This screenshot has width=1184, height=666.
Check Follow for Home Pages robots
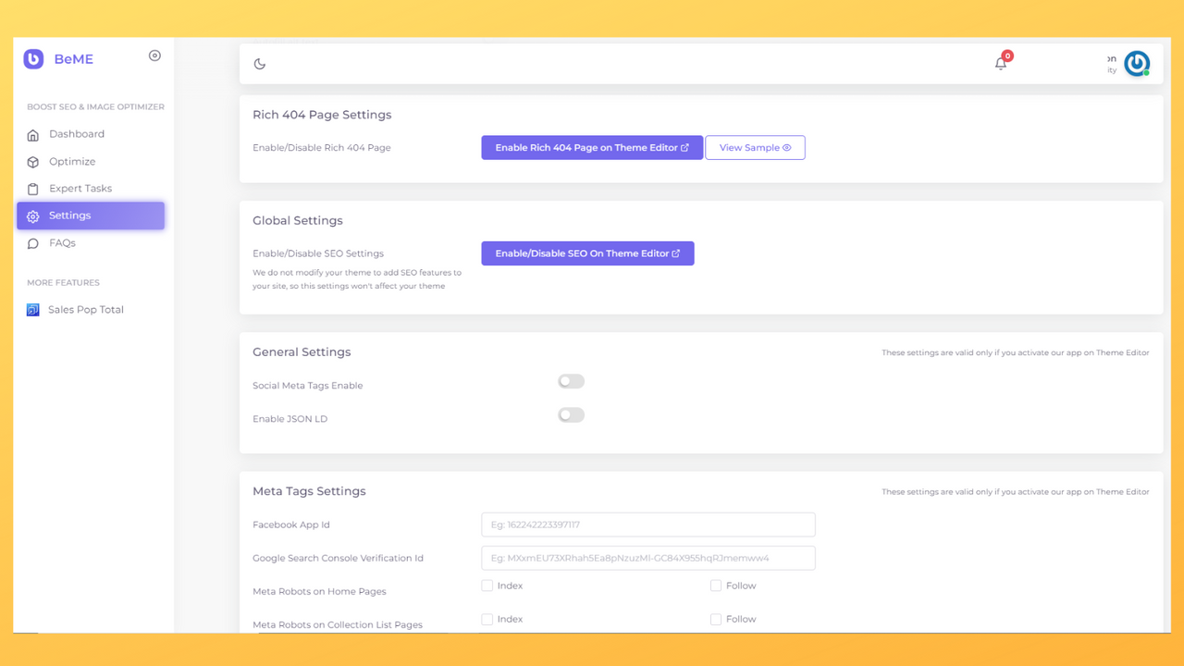click(x=716, y=586)
